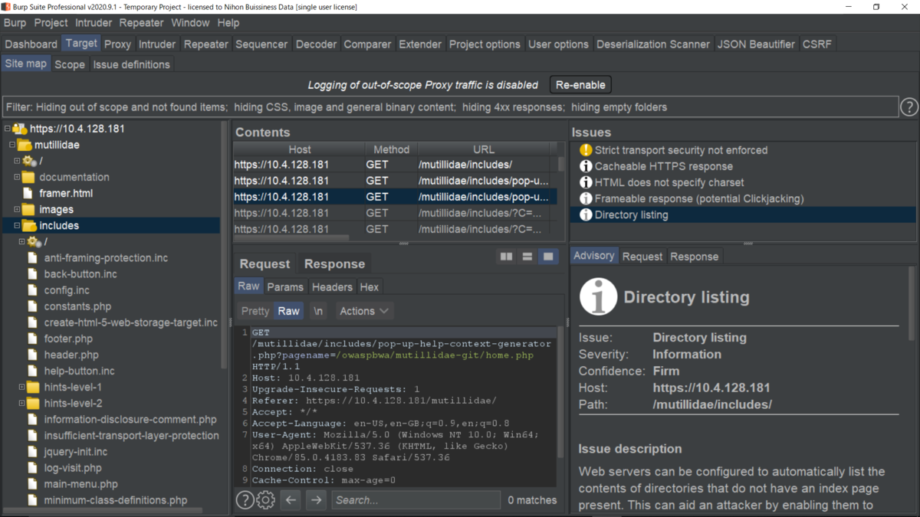Open the filter help question mark icon
The width and height of the screenshot is (920, 517).
pyautogui.click(x=909, y=107)
